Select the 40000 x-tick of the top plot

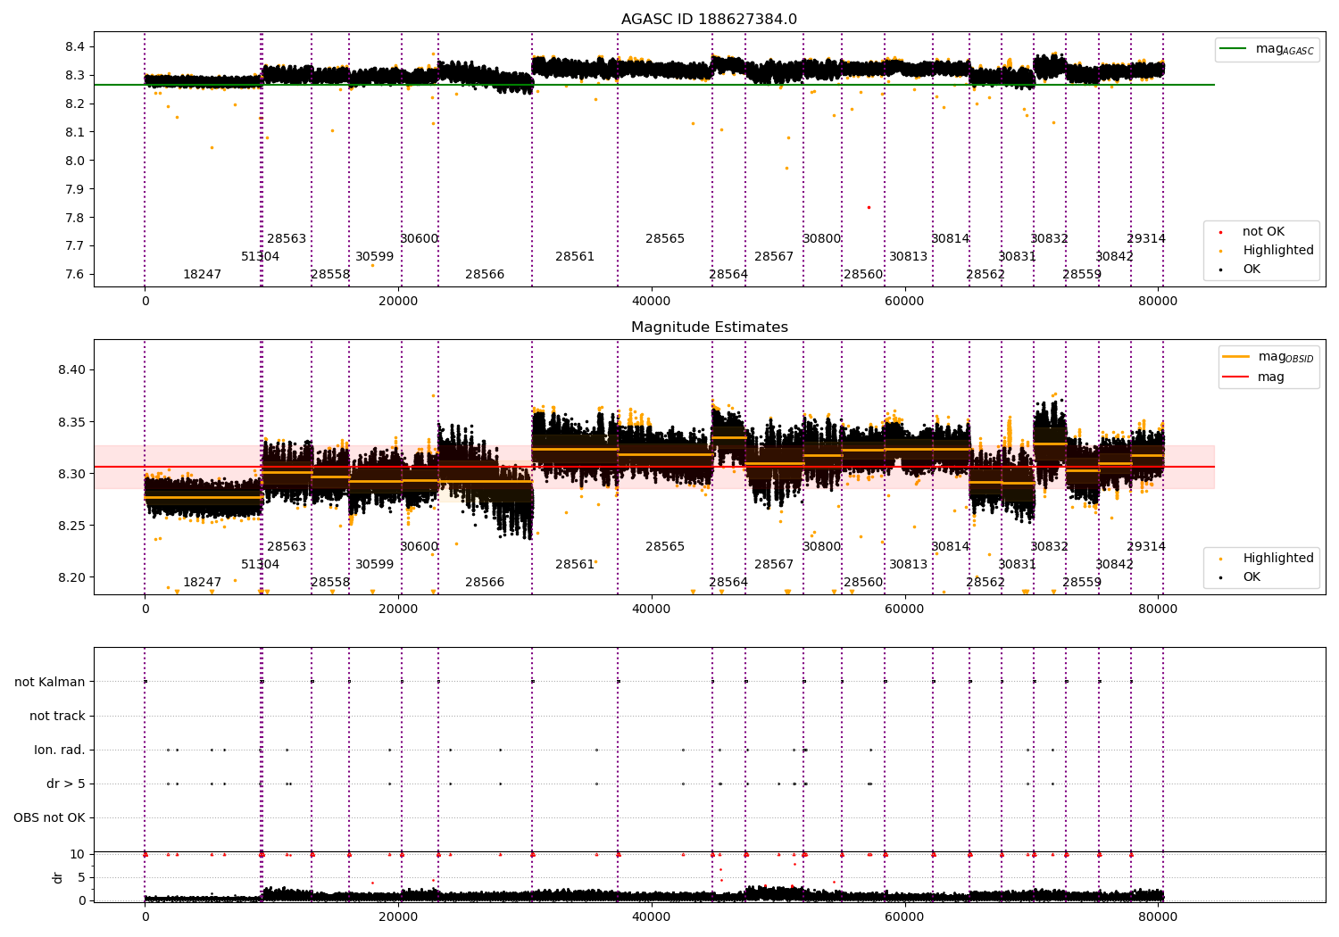click(x=652, y=302)
